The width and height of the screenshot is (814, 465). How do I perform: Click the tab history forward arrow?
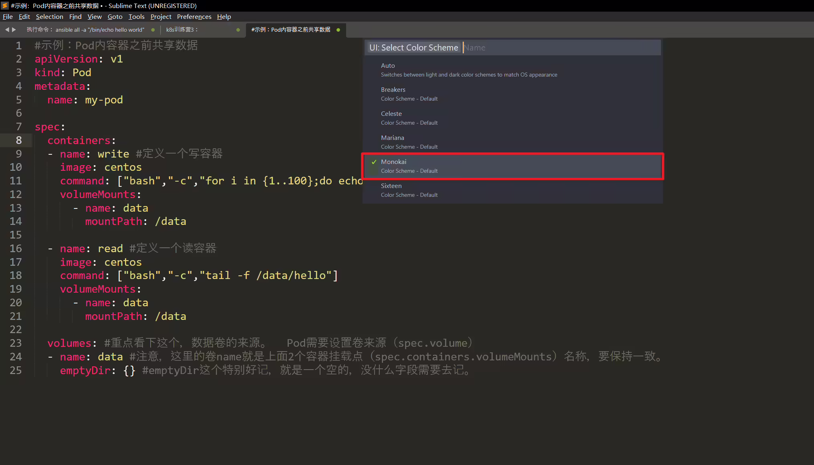click(x=14, y=30)
